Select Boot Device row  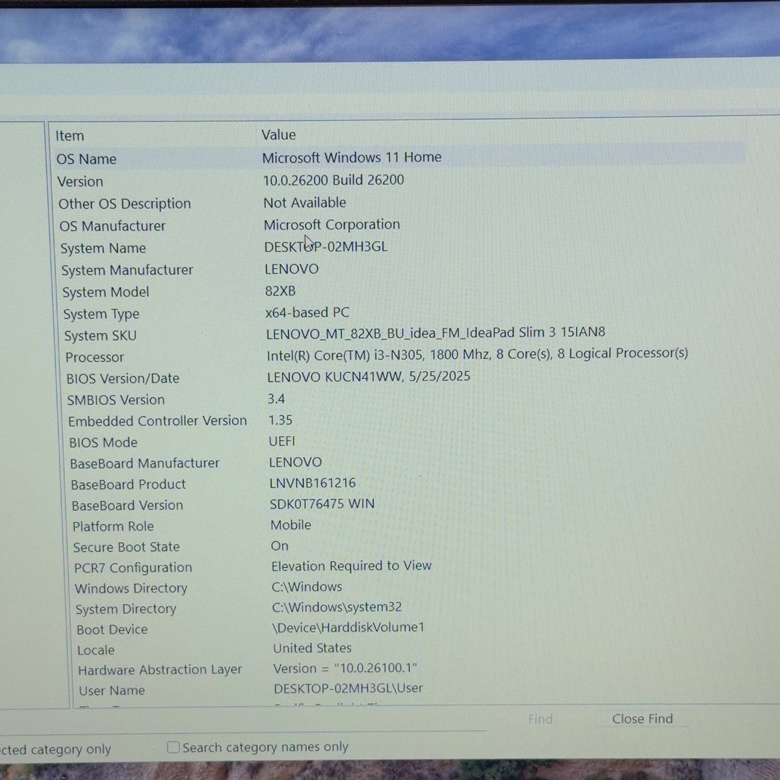112,629
